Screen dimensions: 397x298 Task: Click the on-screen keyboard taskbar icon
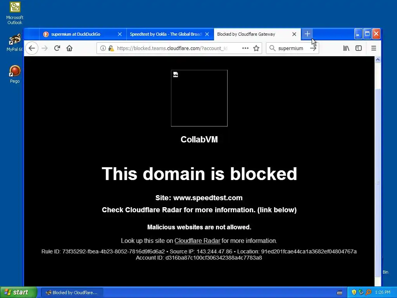coord(340,293)
